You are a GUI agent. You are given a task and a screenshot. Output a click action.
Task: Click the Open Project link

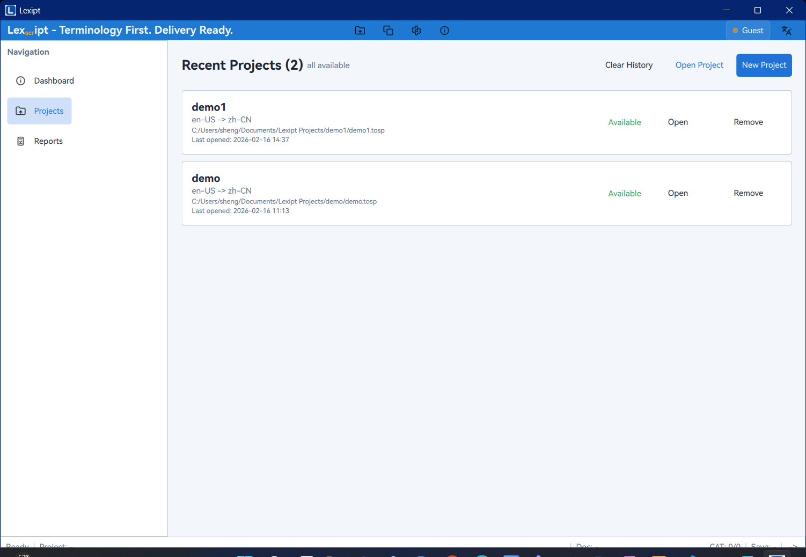[699, 65]
